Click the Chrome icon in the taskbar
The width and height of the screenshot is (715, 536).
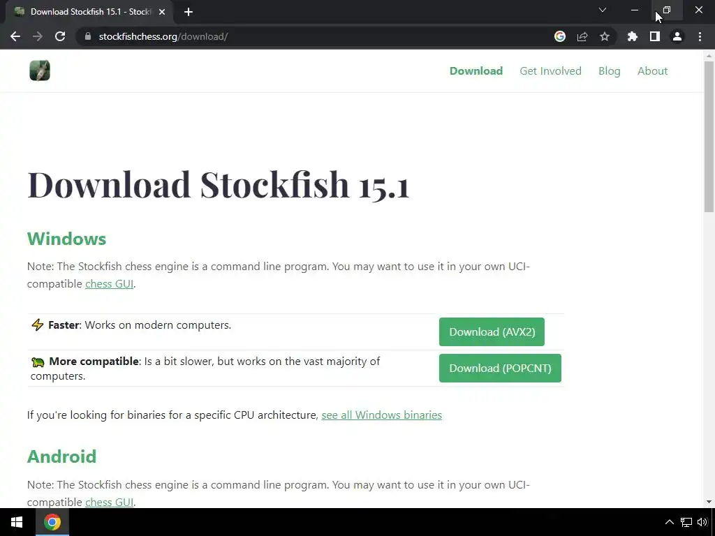[x=52, y=522]
